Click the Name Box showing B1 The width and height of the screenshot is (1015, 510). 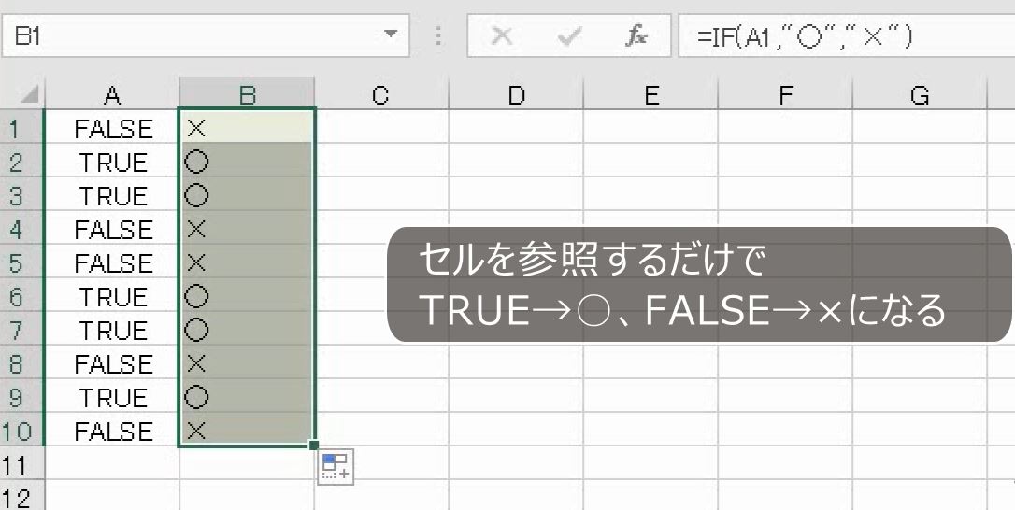coord(206,35)
